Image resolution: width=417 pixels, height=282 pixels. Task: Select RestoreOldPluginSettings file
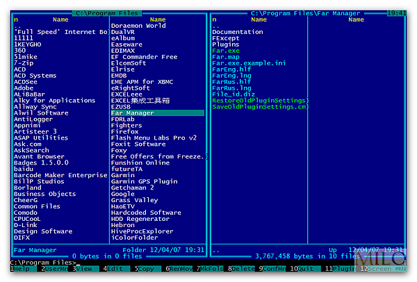point(260,101)
